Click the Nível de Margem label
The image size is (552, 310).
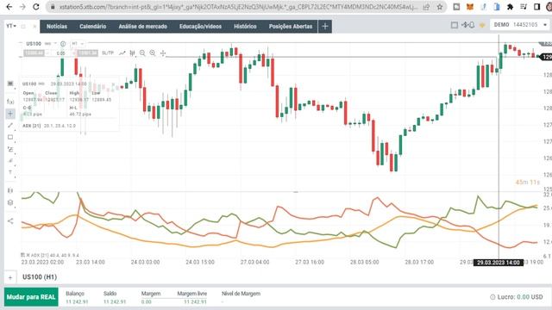[x=241, y=294]
